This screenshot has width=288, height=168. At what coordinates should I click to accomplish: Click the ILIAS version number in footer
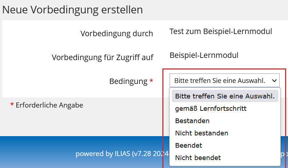(152, 154)
